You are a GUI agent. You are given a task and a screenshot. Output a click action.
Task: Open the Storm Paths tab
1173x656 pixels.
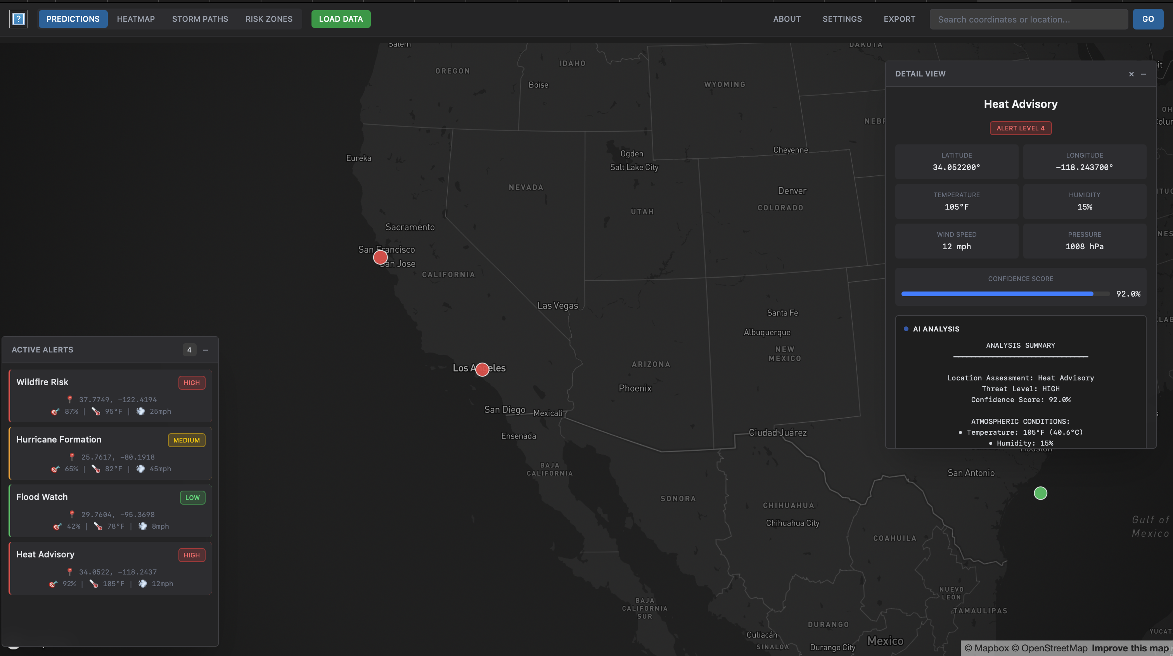(x=200, y=19)
